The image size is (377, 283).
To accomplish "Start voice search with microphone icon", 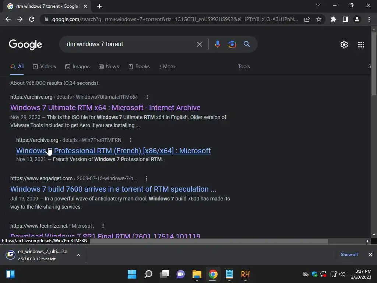I will point(217,44).
